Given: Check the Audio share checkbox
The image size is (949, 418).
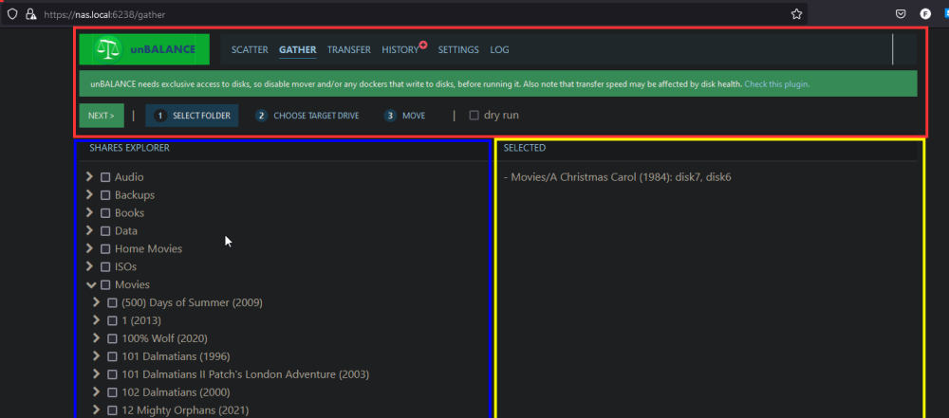Looking at the screenshot, I should (105, 178).
